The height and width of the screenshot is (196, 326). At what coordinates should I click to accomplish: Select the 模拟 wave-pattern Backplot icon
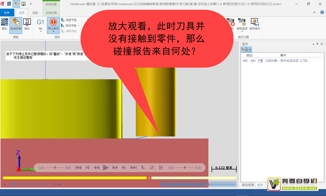[4, 24]
